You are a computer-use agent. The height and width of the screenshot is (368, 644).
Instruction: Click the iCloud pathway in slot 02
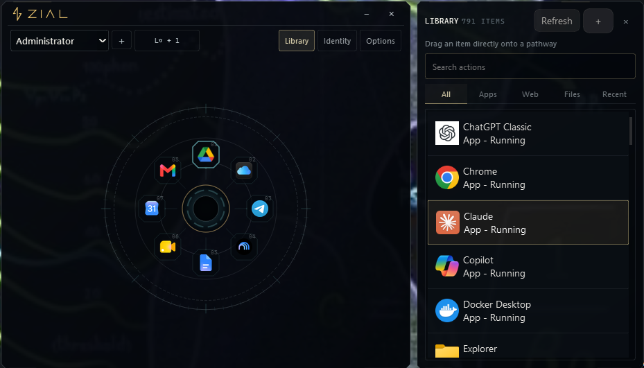[x=244, y=170]
